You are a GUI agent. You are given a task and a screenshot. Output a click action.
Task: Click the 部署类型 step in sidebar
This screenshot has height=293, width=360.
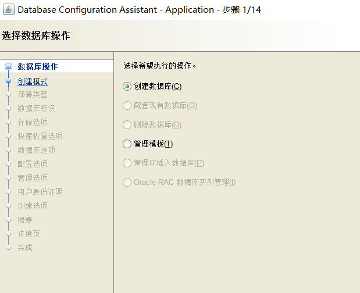coord(33,94)
